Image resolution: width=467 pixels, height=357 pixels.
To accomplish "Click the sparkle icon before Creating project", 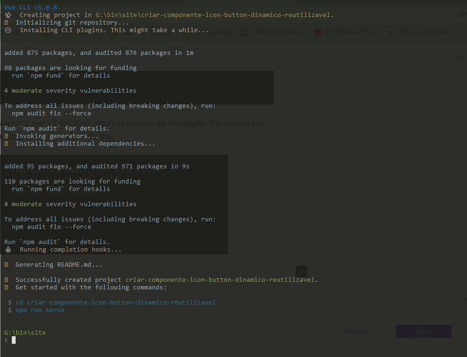I will click(x=8, y=15).
